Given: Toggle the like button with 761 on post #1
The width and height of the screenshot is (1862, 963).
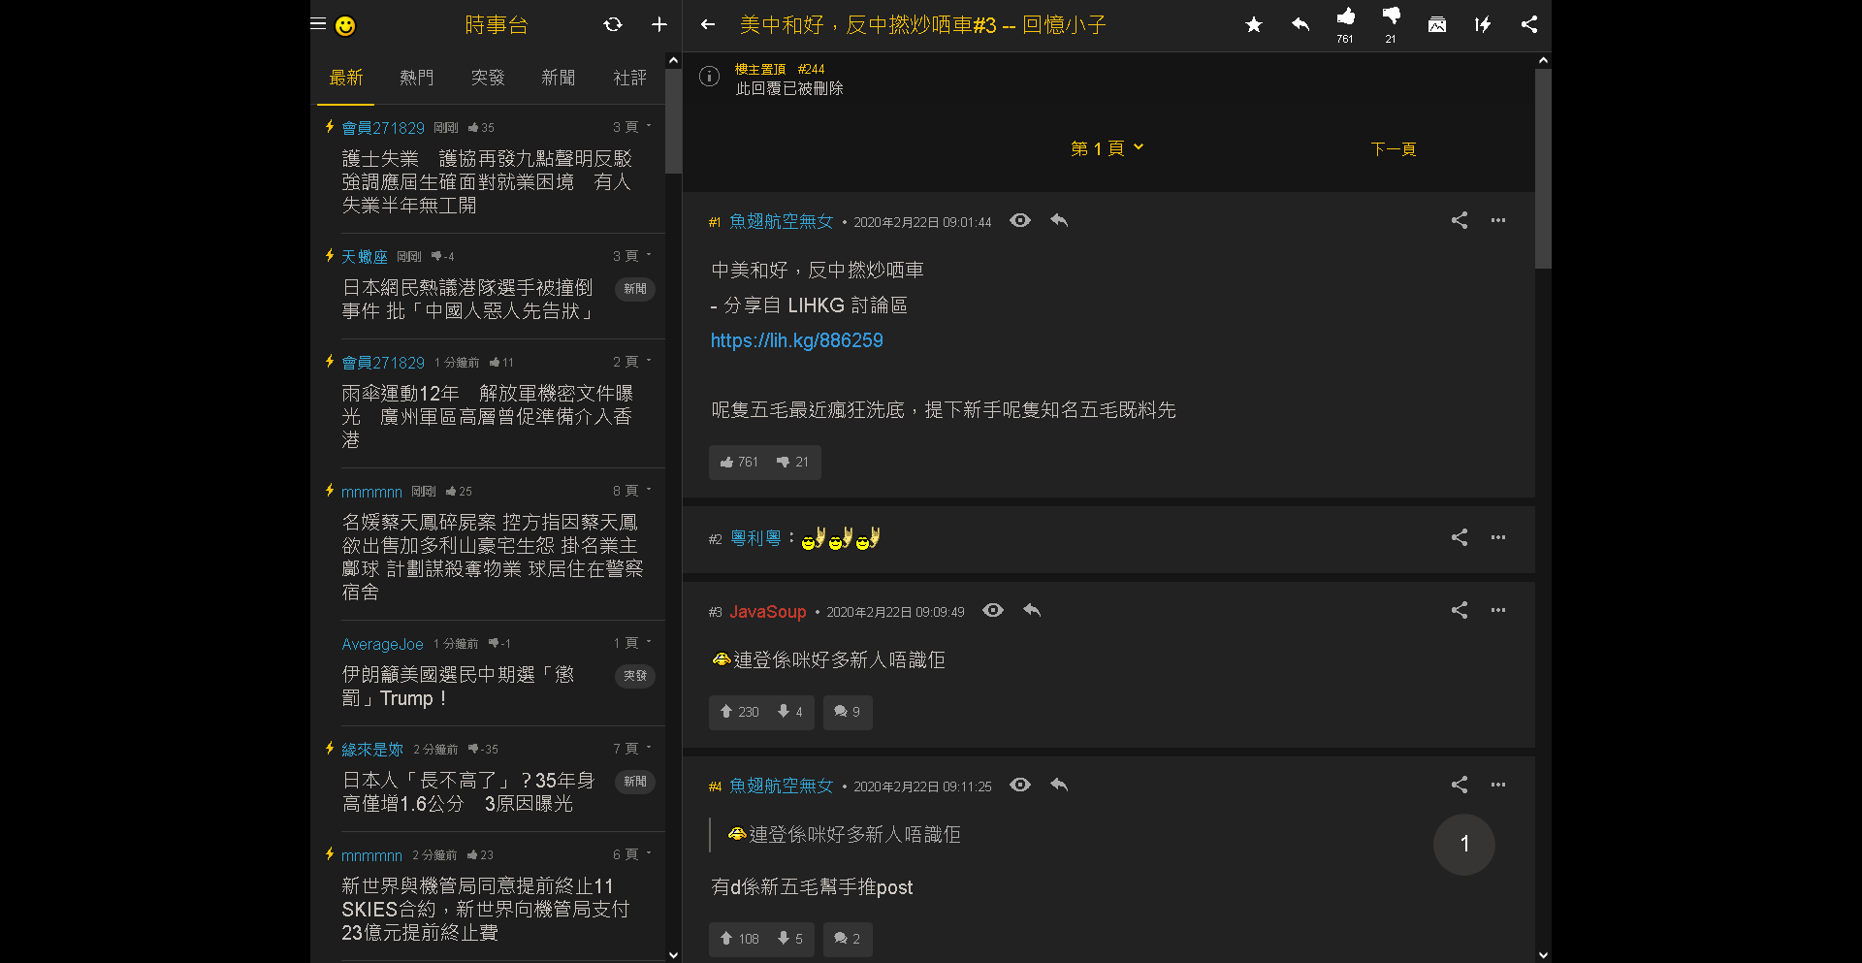Looking at the screenshot, I should point(739,462).
